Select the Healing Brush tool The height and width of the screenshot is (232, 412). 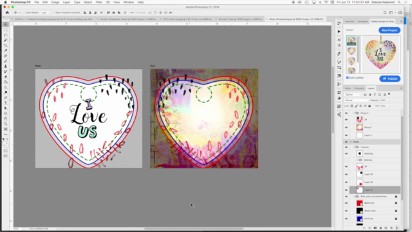[x=6, y=56]
